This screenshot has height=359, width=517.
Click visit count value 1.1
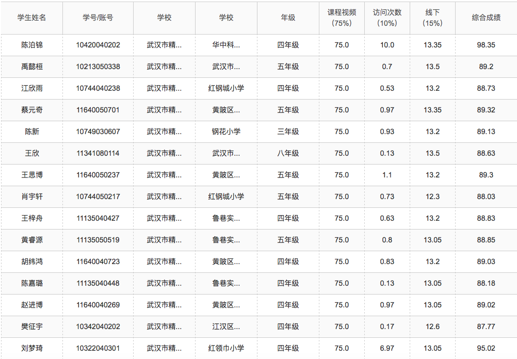(x=387, y=175)
